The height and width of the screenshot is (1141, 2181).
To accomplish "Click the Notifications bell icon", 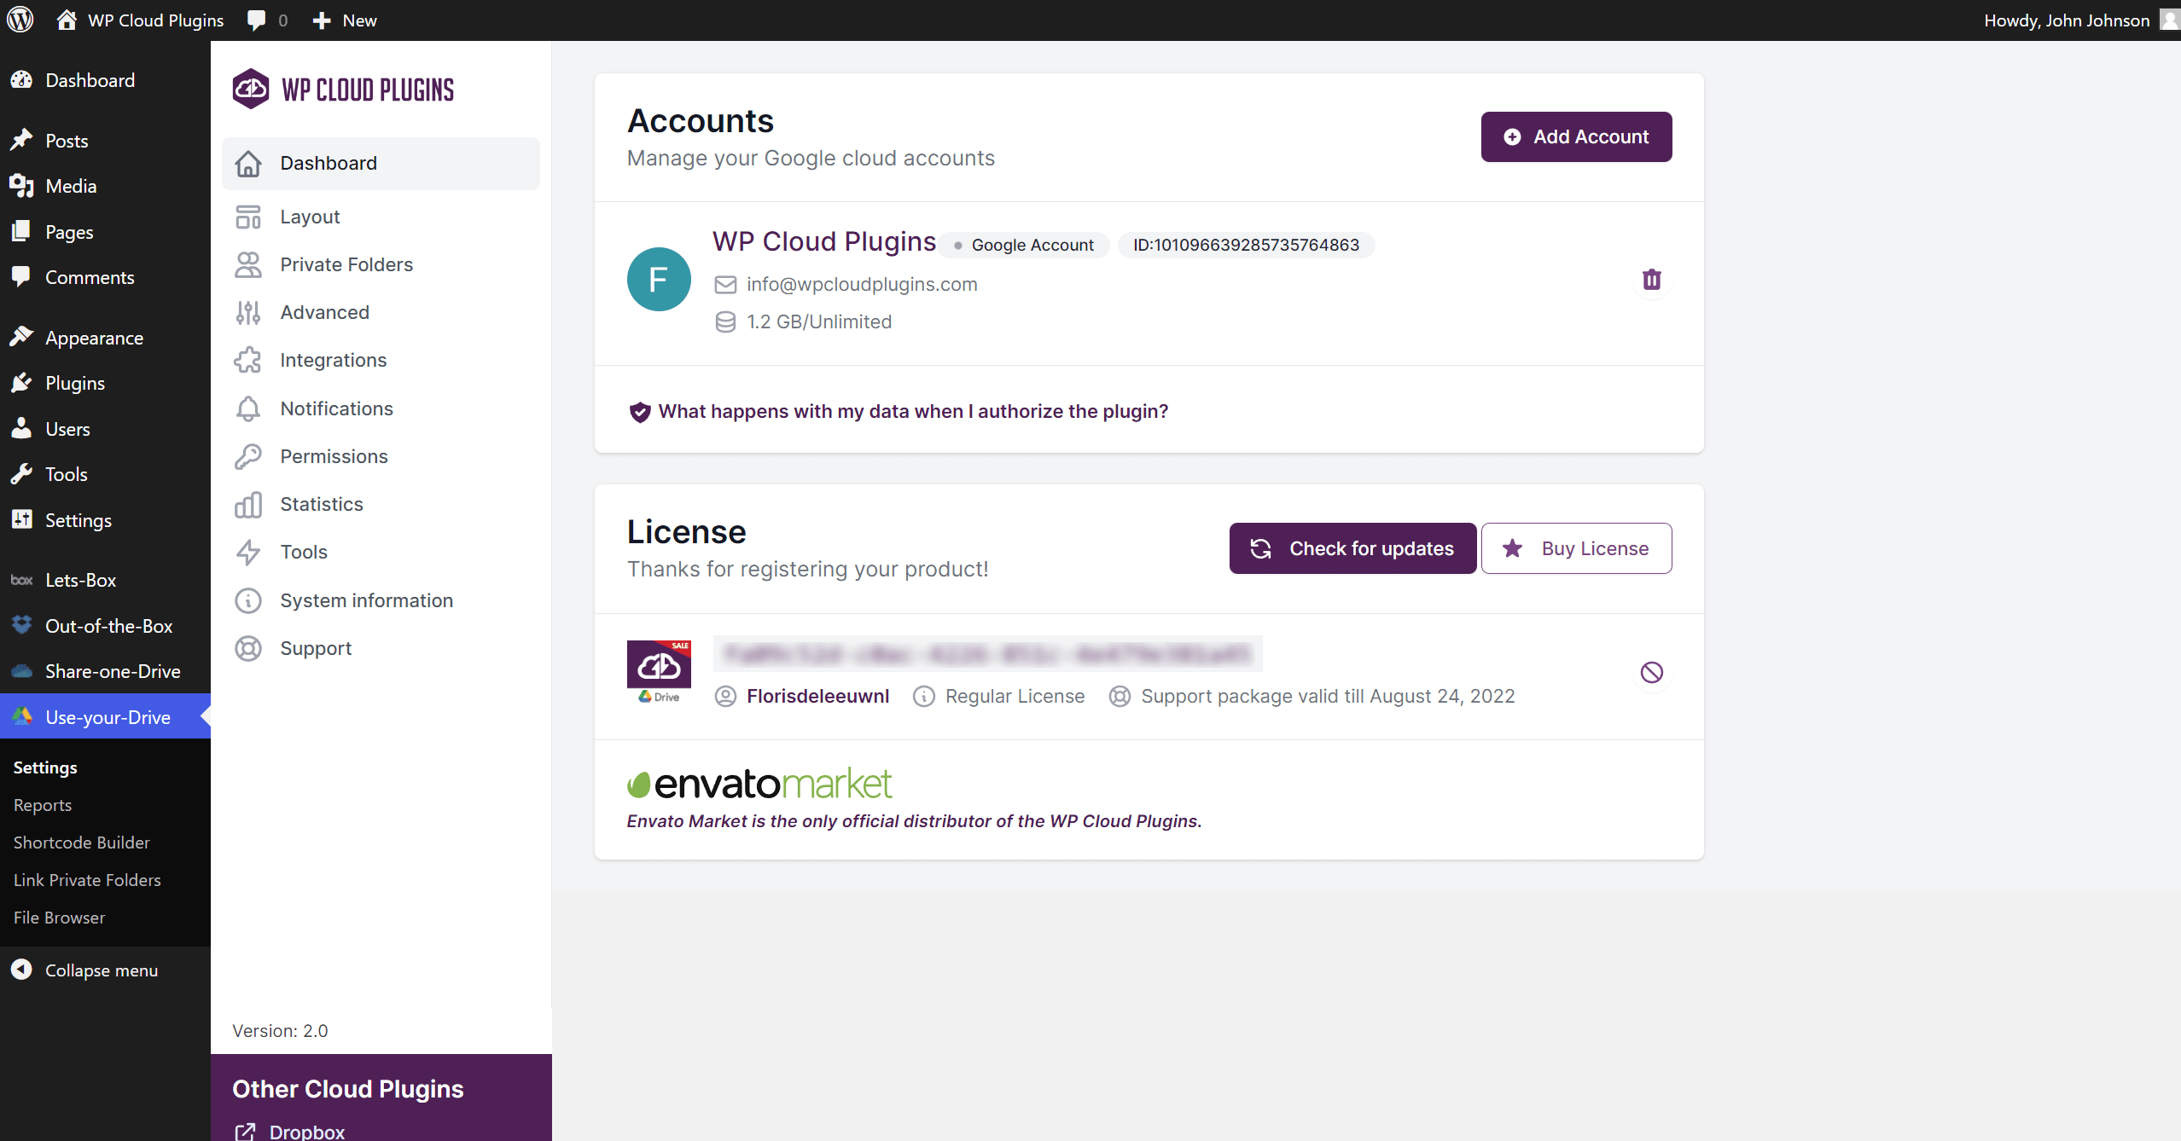I will click(248, 409).
